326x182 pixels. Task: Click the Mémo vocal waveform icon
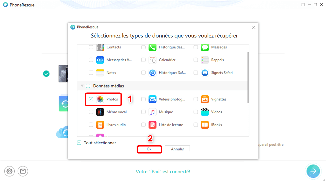[100, 112]
